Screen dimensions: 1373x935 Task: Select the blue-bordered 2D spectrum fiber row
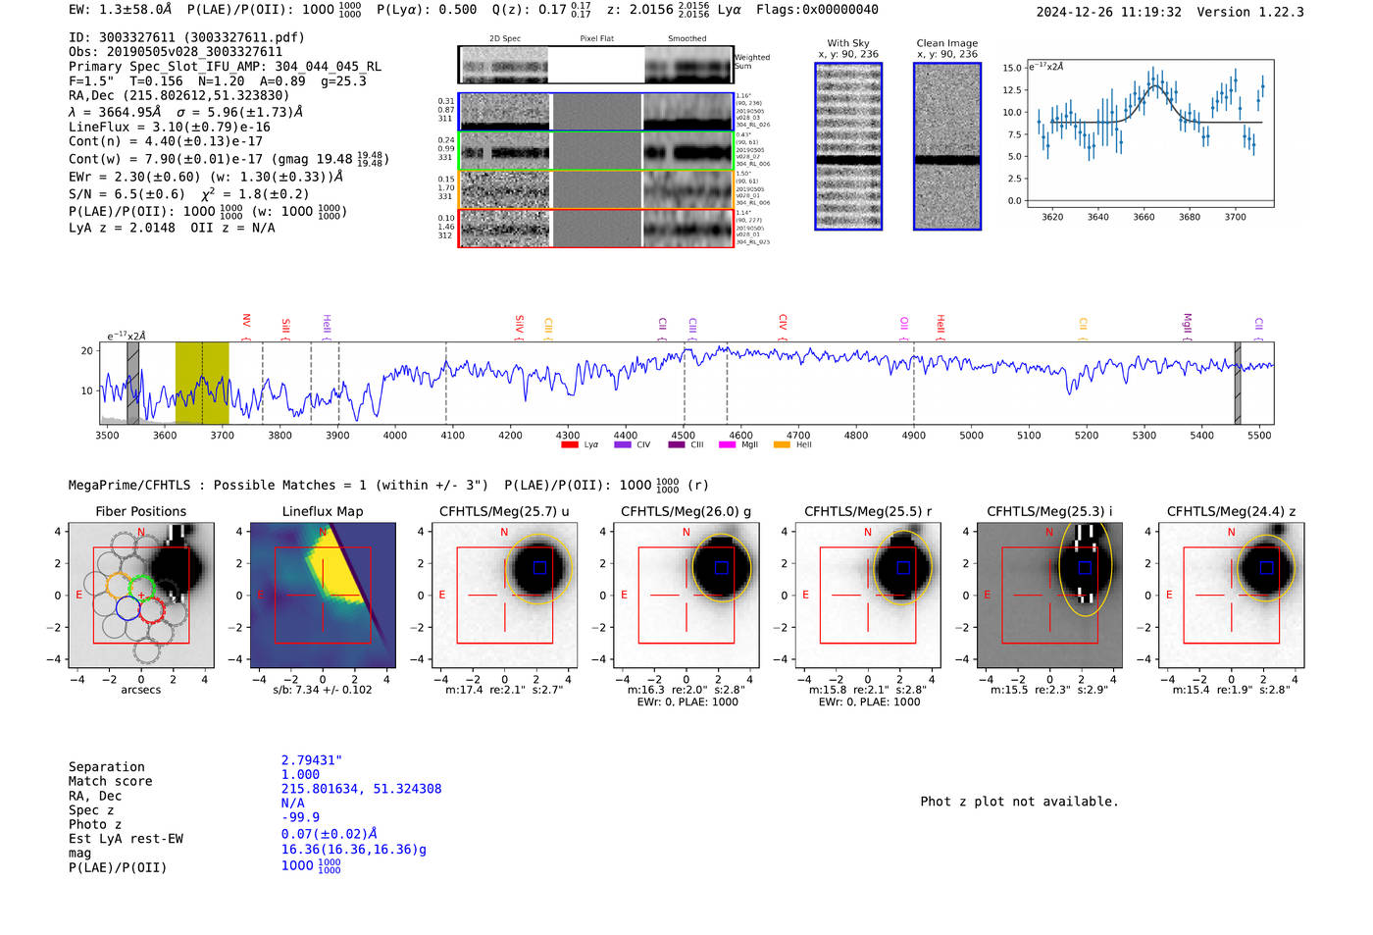point(596,112)
